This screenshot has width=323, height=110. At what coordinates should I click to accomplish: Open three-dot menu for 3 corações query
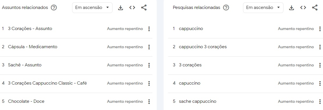[x=320, y=65]
